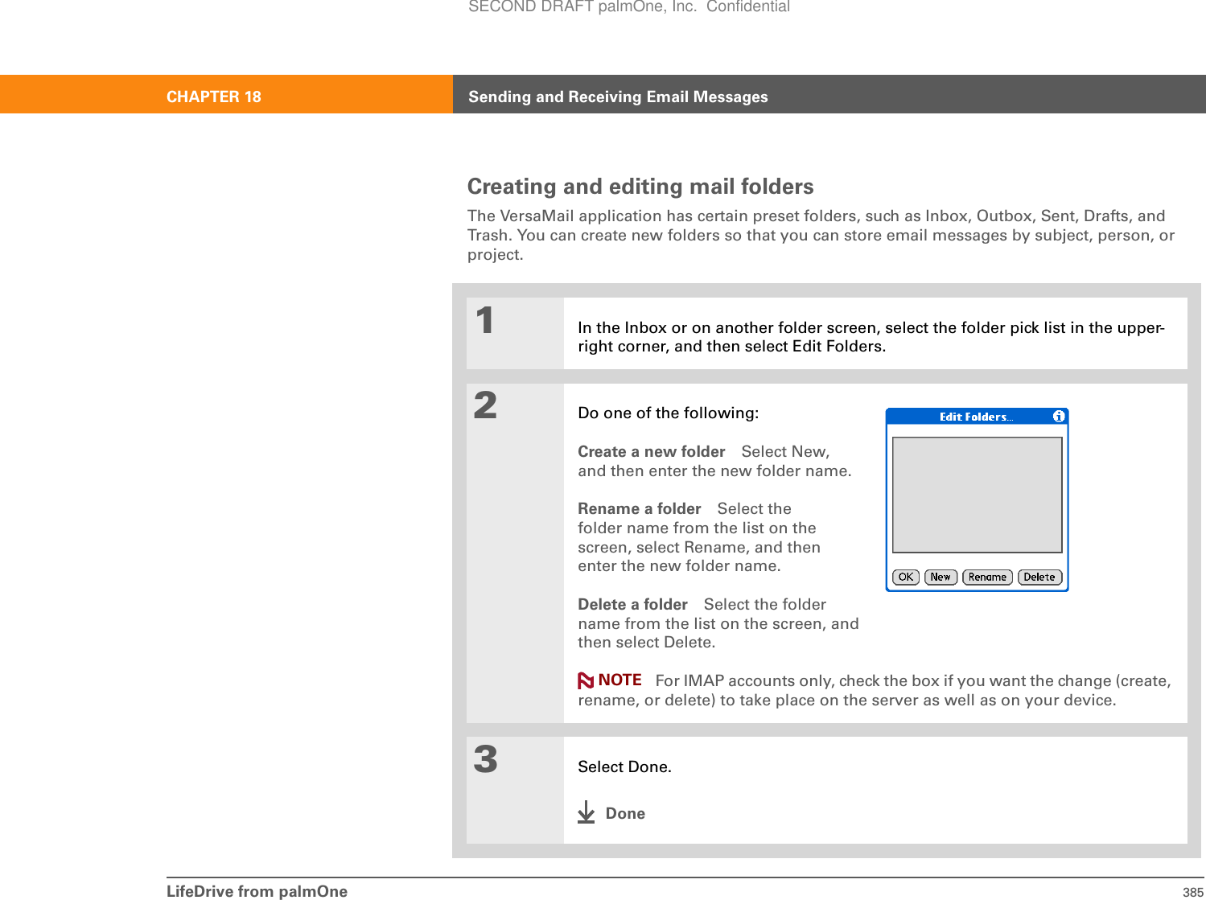The width and height of the screenshot is (1206, 900).
Task: Click the Edit Folders dialog title
Action: (976, 417)
